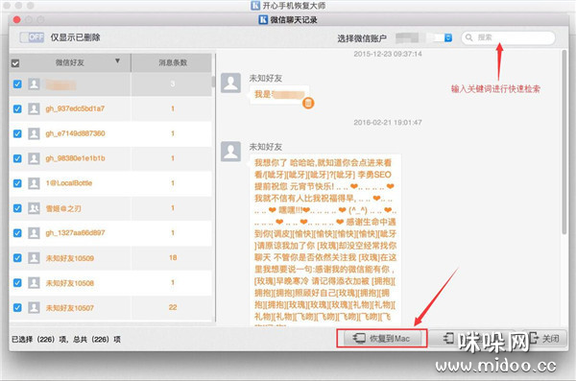The width and height of the screenshot is (576, 381).
Task: Click the sort arrow in 微信好友 column
Action: click(117, 61)
